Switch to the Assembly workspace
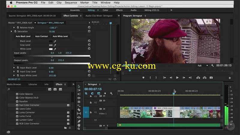240x135 pixels. coord(75,10)
